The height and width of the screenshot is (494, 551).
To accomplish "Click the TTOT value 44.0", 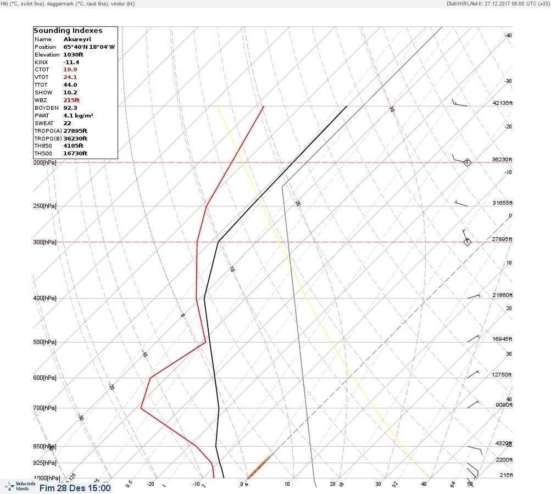I will tap(70, 85).
